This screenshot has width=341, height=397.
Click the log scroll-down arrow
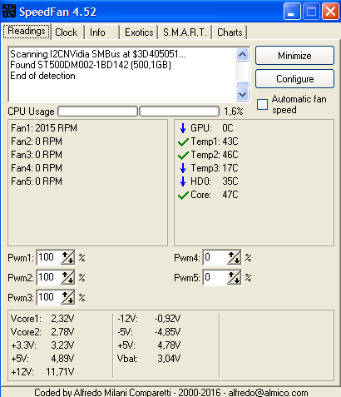(x=243, y=95)
